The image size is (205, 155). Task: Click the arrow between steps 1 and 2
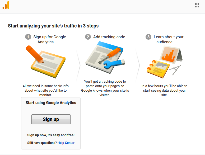coord(78,65)
